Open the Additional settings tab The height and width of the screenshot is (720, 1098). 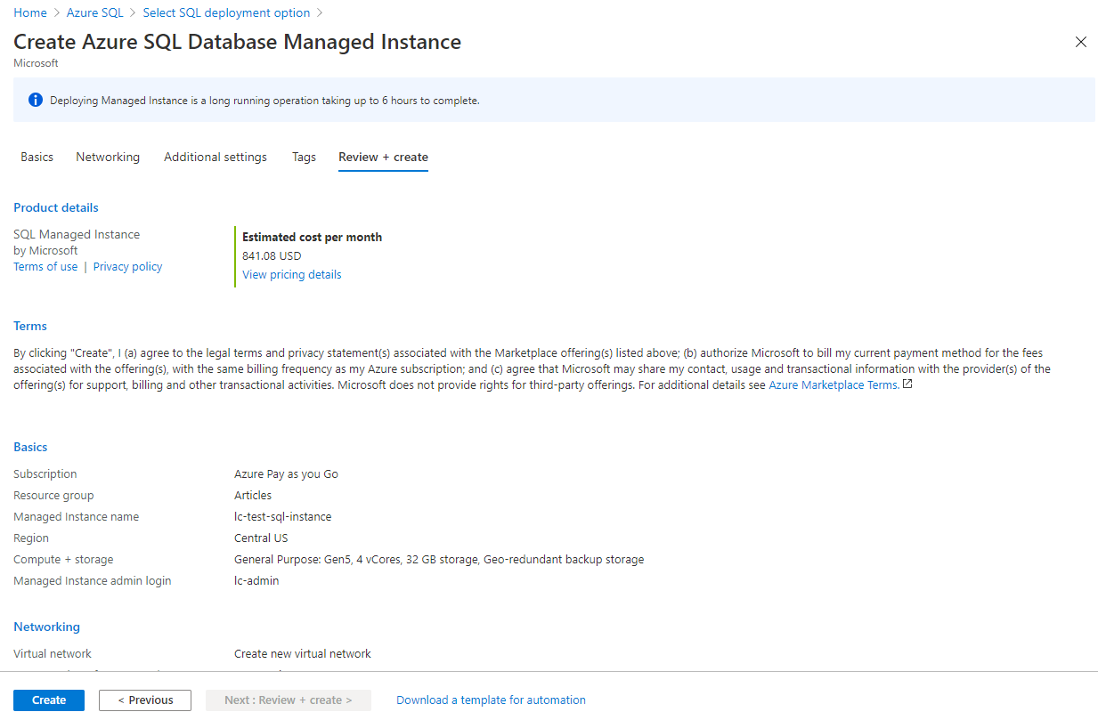pyautogui.click(x=215, y=157)
